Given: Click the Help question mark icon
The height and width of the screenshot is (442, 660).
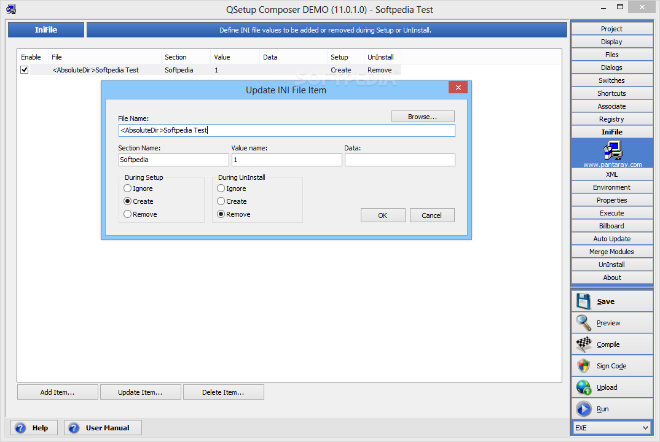Looking at the screenshot, I should (x=21, y=428).
